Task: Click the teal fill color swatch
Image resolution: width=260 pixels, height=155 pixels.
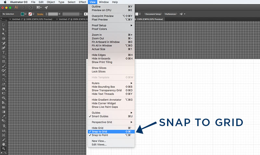Action: pos(22,14)
